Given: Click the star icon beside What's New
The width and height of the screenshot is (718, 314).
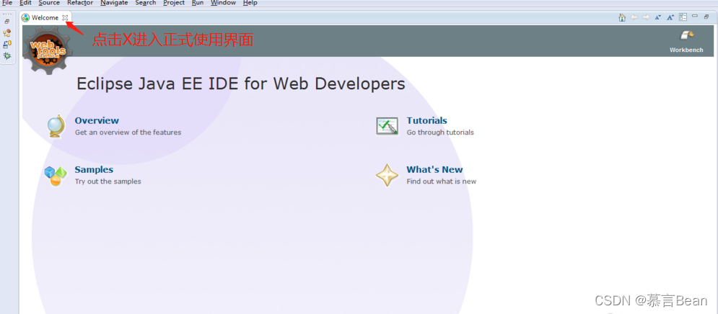Looking at the screenshot, I should coord(387,176).
